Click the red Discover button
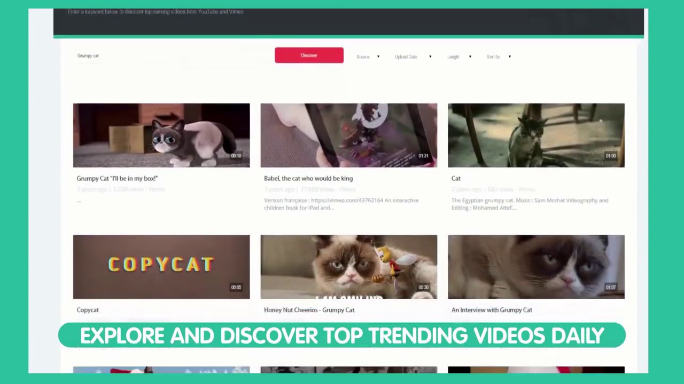 point(309,55)
